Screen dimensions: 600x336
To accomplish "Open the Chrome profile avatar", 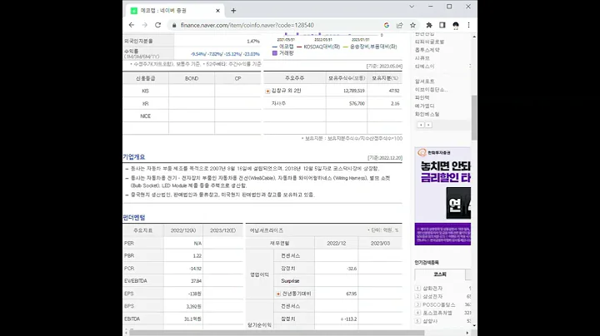I will coord(455,25).
